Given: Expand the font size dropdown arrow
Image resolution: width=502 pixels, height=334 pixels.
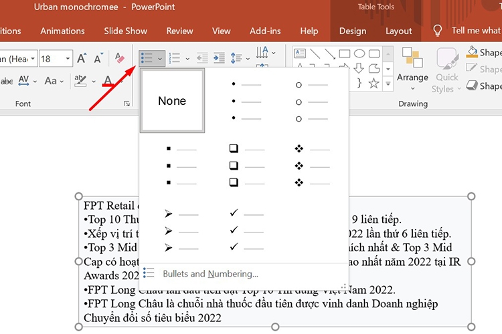Looking at the screenshot, I should pyautogui.click(x=68, y=59).
